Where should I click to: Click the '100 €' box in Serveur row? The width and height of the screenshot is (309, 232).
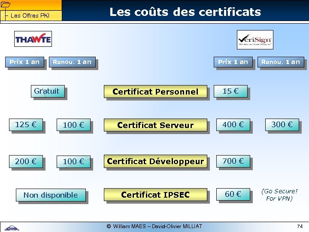click(73, 125)
